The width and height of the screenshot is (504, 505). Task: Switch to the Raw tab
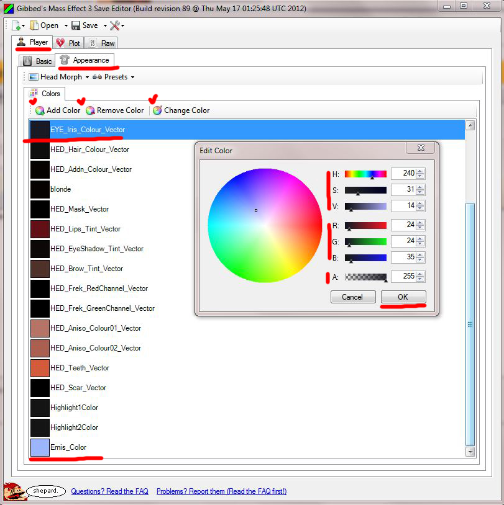(101, 43)
